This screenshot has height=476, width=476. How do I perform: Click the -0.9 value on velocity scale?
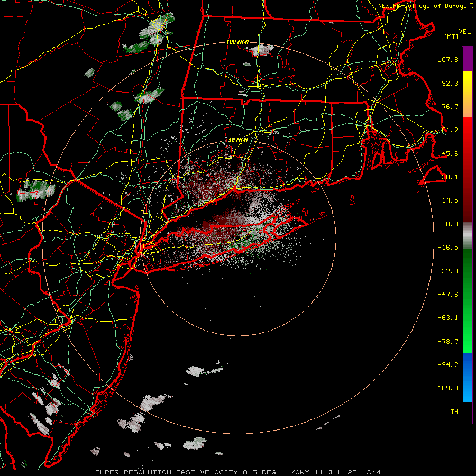pos(450,224)
